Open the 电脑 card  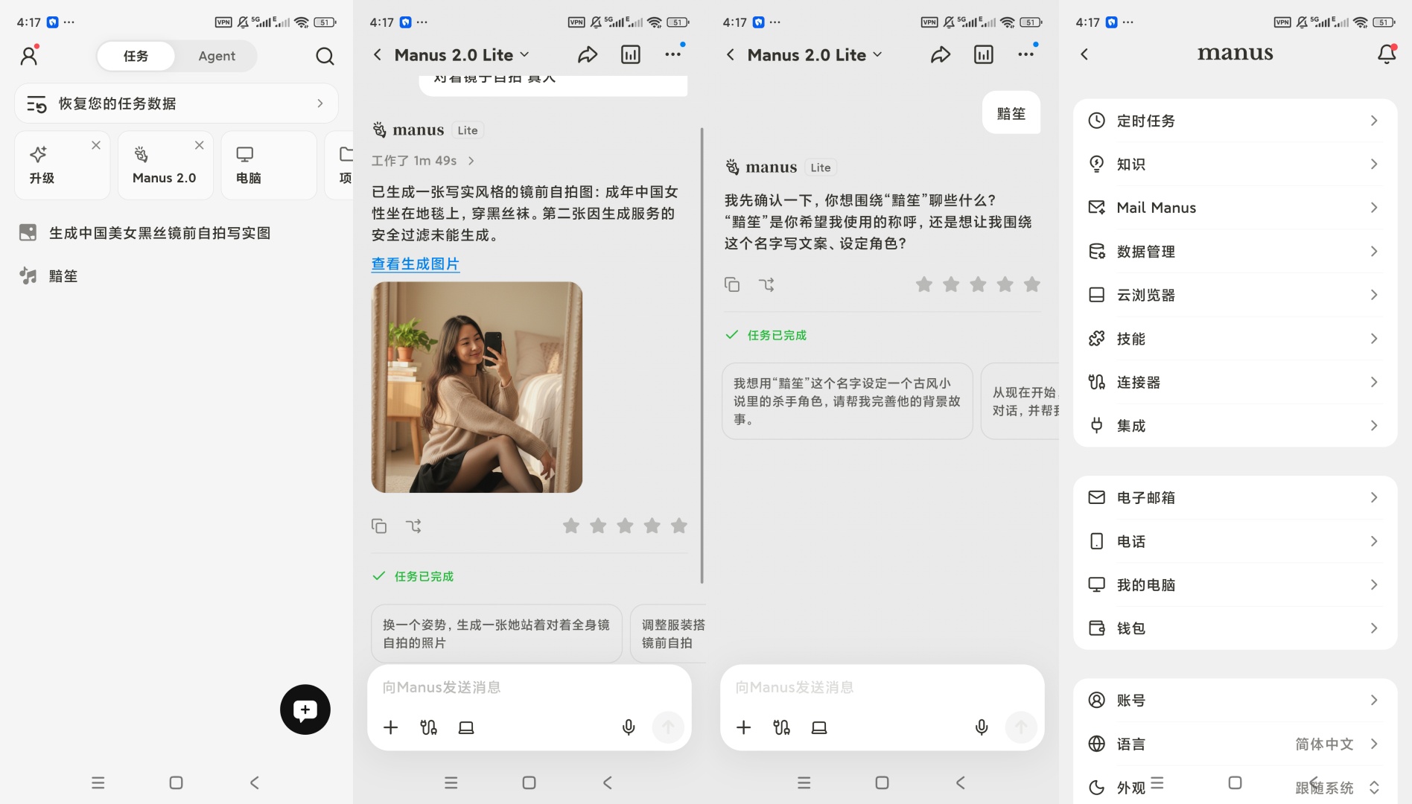269,165
